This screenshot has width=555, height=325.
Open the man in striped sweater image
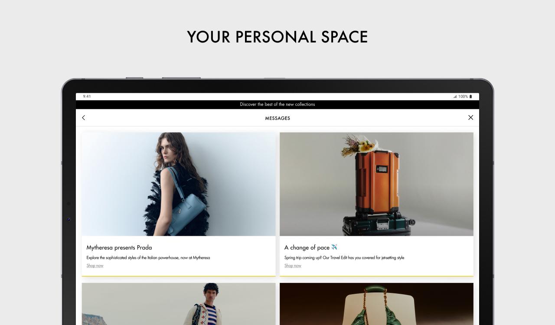[179, 304]
